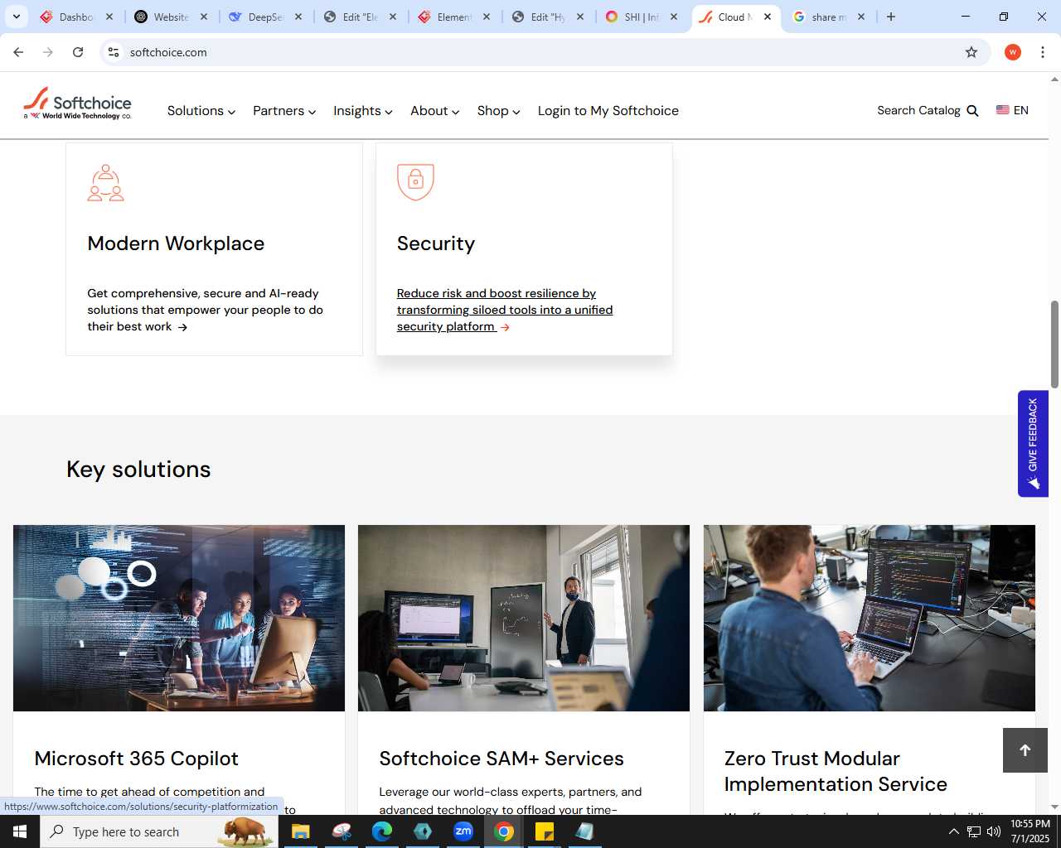Open the Modern Workplace heading

click(176, 243)
